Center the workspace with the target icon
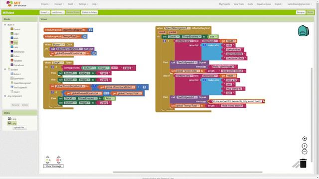 [x=305, y=139]
